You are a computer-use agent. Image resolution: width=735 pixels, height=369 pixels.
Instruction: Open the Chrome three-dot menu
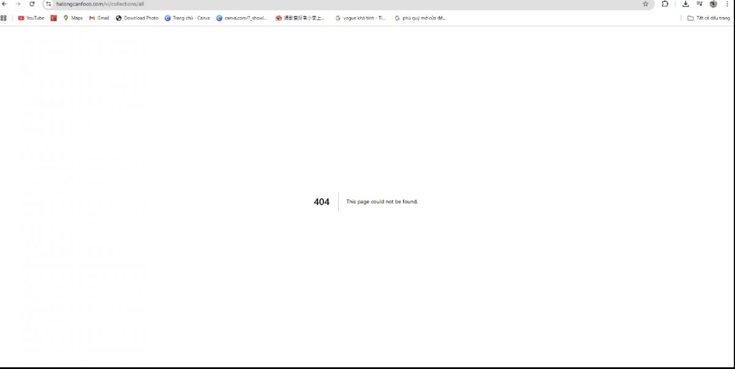pyautogui.click(x=727, y=4)
